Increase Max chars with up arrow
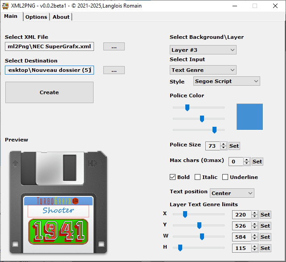286x262 pixels. (x=247, y=160)
